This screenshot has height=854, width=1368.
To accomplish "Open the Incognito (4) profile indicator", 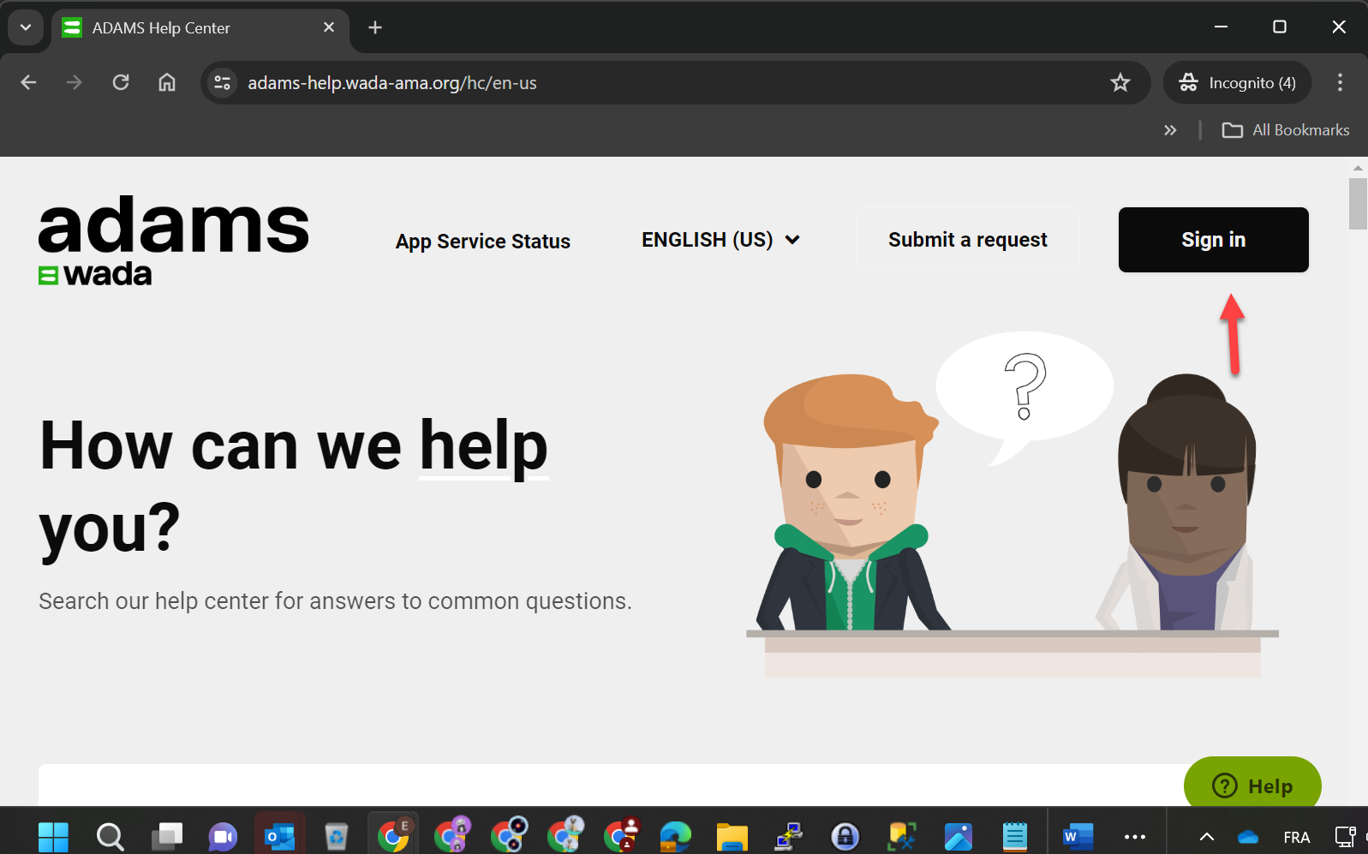I will [x=1237, y=83].
